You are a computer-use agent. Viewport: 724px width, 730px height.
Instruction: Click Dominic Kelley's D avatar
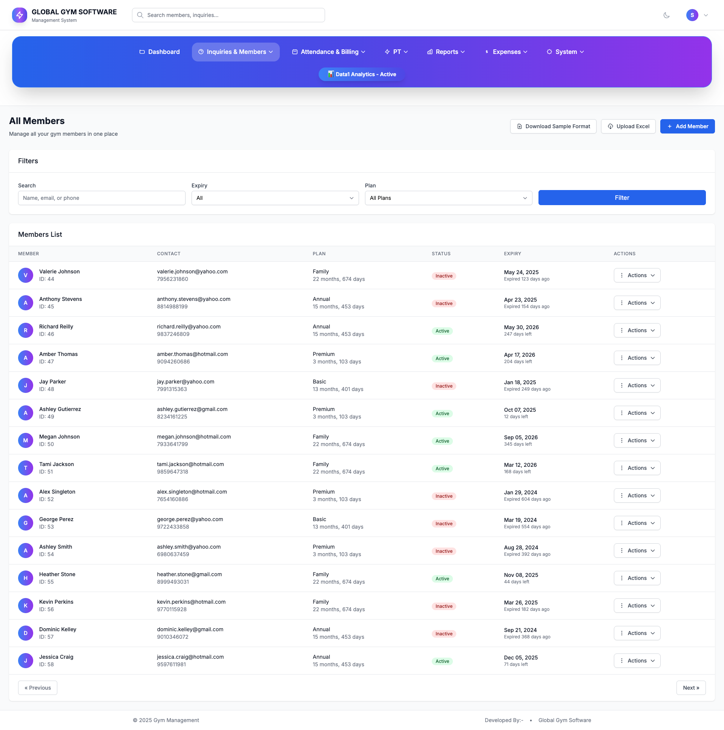(x=25, y=633)
